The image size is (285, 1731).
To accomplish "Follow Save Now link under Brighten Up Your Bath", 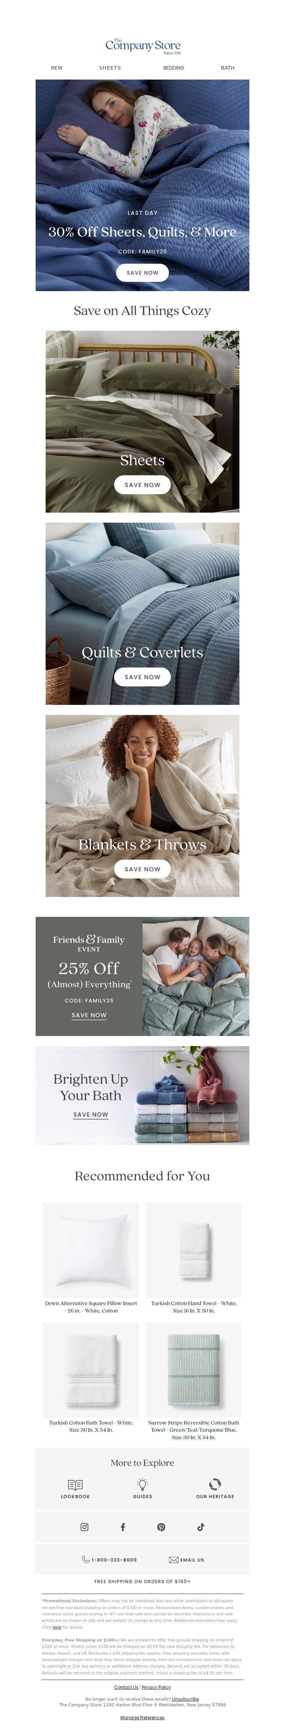I will tap(90, 1115).
